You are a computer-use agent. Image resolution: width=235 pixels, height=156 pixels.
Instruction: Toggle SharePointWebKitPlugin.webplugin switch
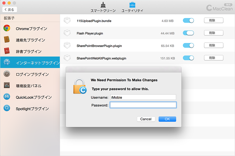click(188, 58)
